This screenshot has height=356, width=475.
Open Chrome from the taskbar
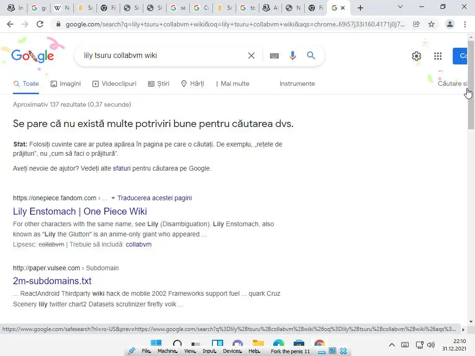[x=319, y=343]
